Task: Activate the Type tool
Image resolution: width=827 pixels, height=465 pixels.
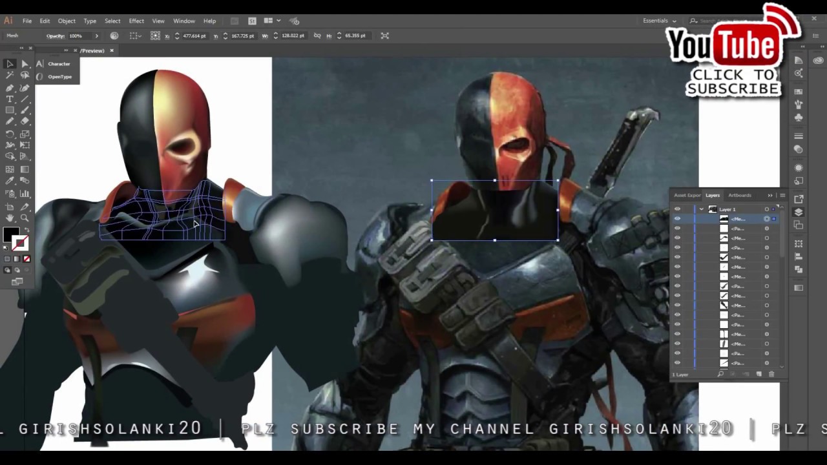Action: coord(10,99)
